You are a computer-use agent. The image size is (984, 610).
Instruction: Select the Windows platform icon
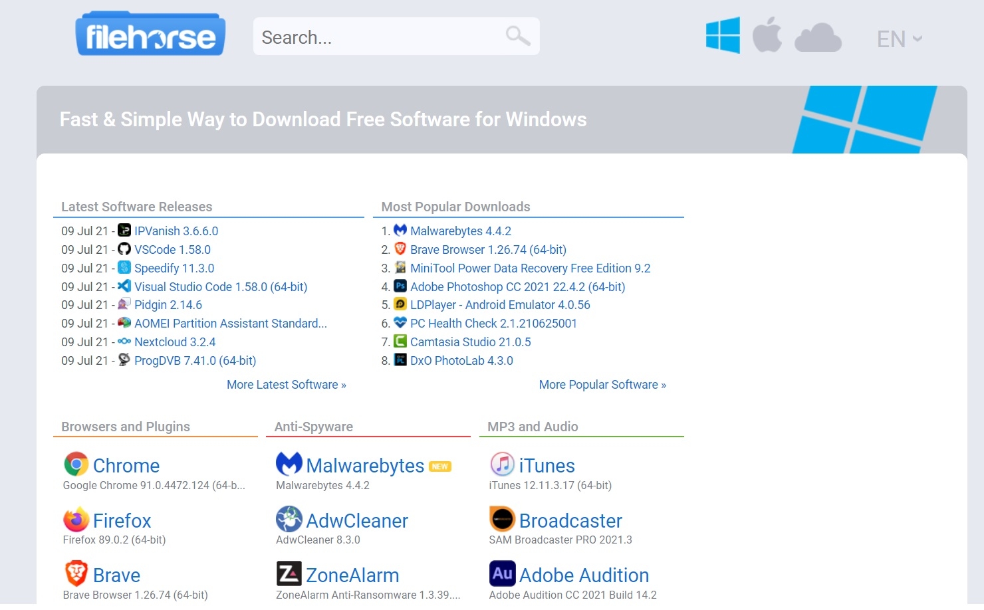(723, 36)
